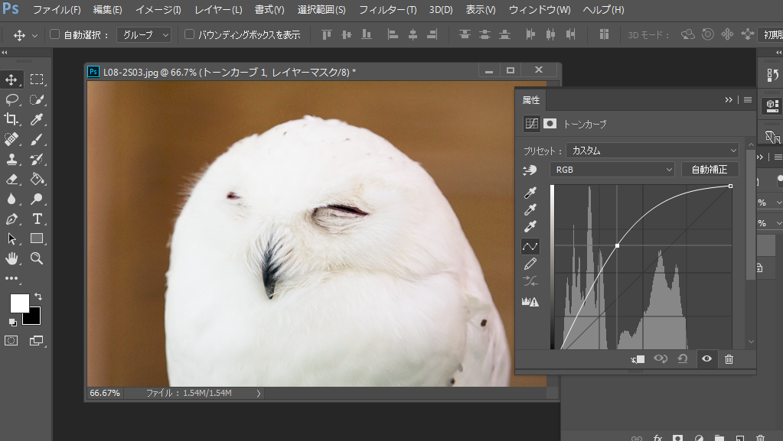Select the Hand tool
Viewport: 783px width, 441px height.
[x=11, y=258]
